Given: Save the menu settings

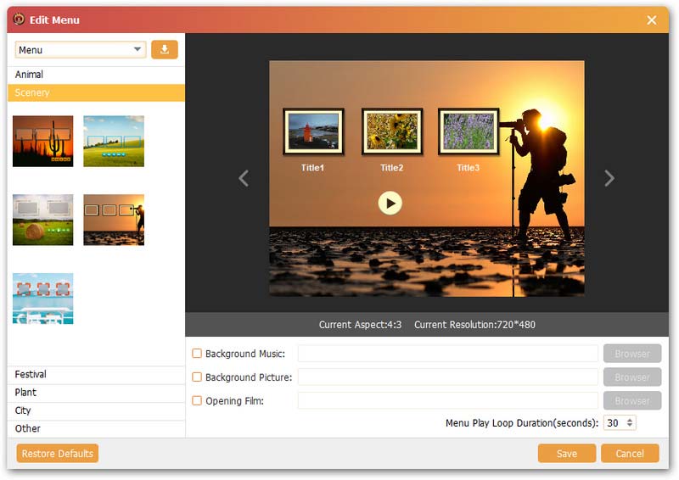Looking at the screenshot, I should [566, 454].
